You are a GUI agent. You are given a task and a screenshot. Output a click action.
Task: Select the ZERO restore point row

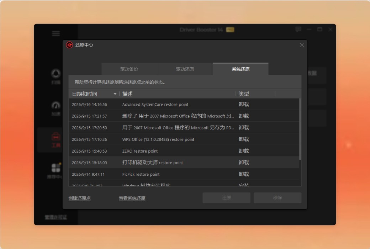coord(184,151)
